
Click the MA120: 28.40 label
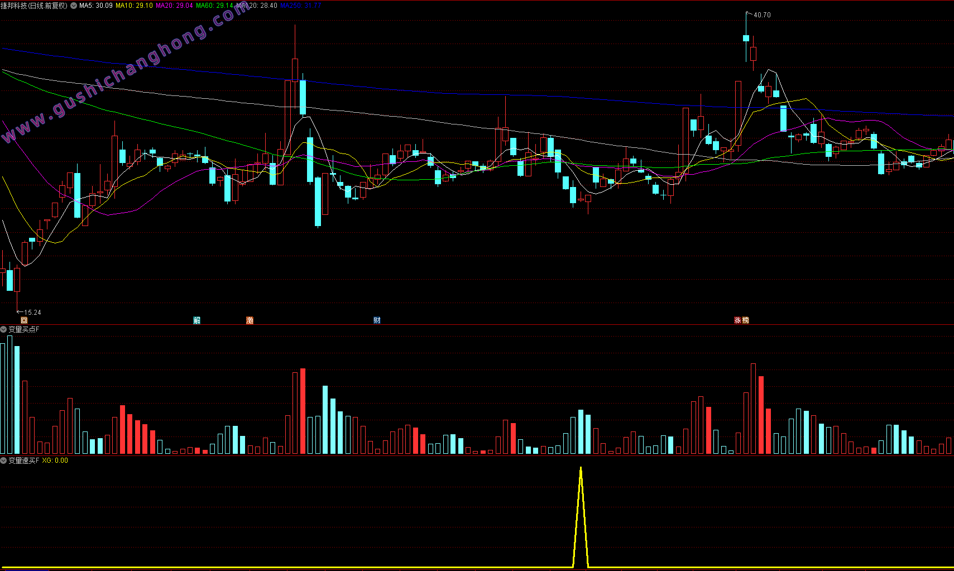pyautogui.click(x=257, y=6)
